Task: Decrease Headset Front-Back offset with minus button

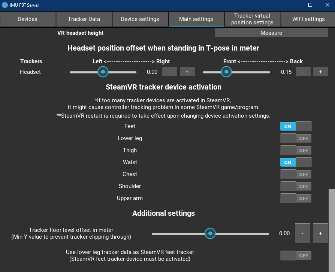Action: click(x=303, y=72)
